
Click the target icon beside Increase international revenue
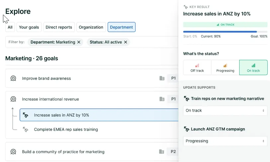(13, 99)
